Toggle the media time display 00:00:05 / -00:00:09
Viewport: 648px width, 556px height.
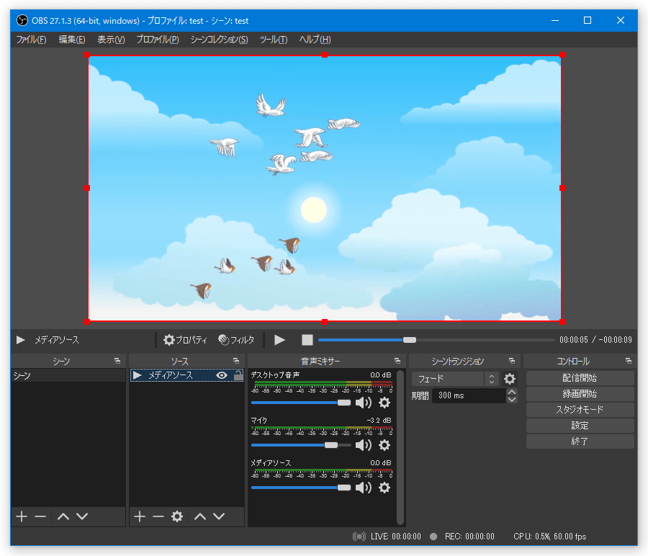click(595, 340)
